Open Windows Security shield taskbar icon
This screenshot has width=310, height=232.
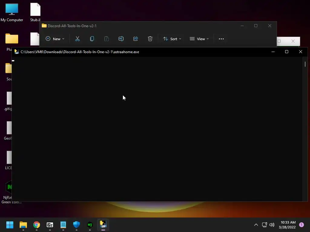pos(77,225)
